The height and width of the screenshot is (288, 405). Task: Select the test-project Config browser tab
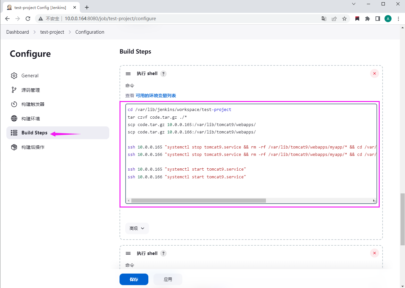(x=41, y=7)
